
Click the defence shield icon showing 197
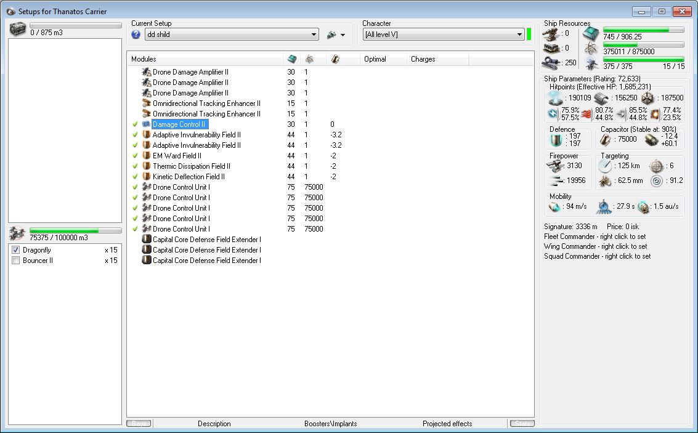point(556,140)
